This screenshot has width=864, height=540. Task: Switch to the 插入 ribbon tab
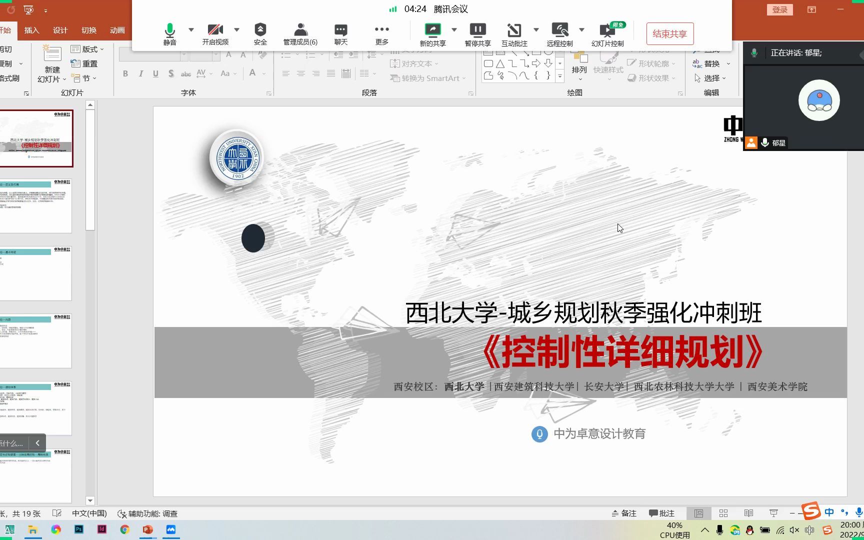pos(31,30)
